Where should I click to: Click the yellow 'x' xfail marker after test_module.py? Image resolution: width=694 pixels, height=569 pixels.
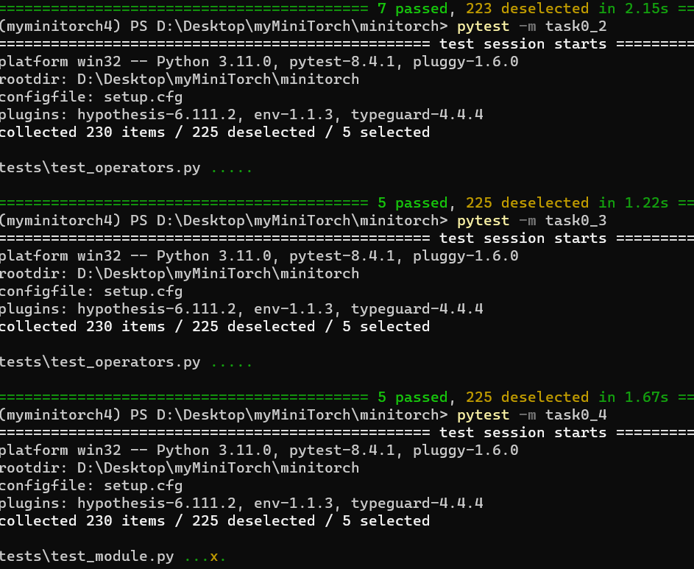coord(213,556)
